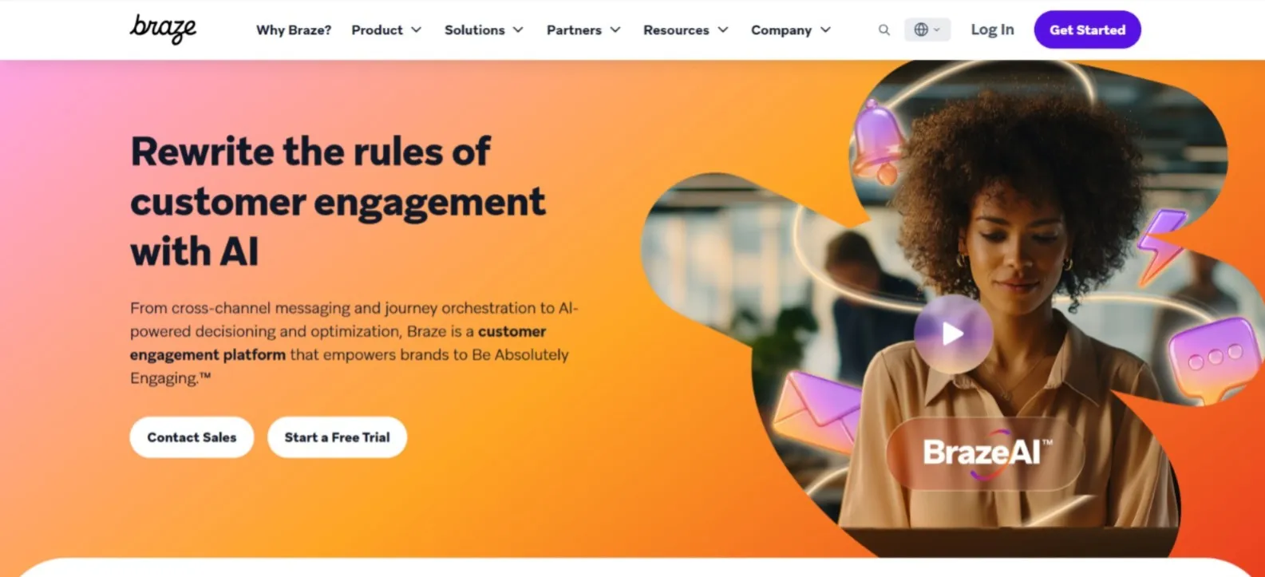This screenshot has width=1265, height=577.
Task: Click the Log In link
Action: (992, 30)
